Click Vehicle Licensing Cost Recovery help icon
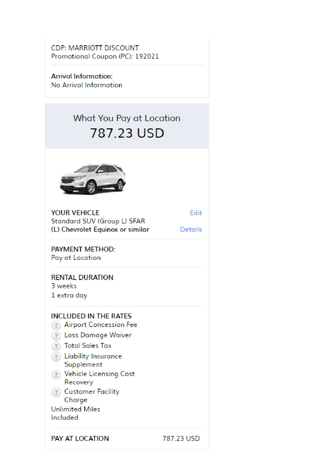This screenshot has height=453, width=320. [x=56, y=374]
